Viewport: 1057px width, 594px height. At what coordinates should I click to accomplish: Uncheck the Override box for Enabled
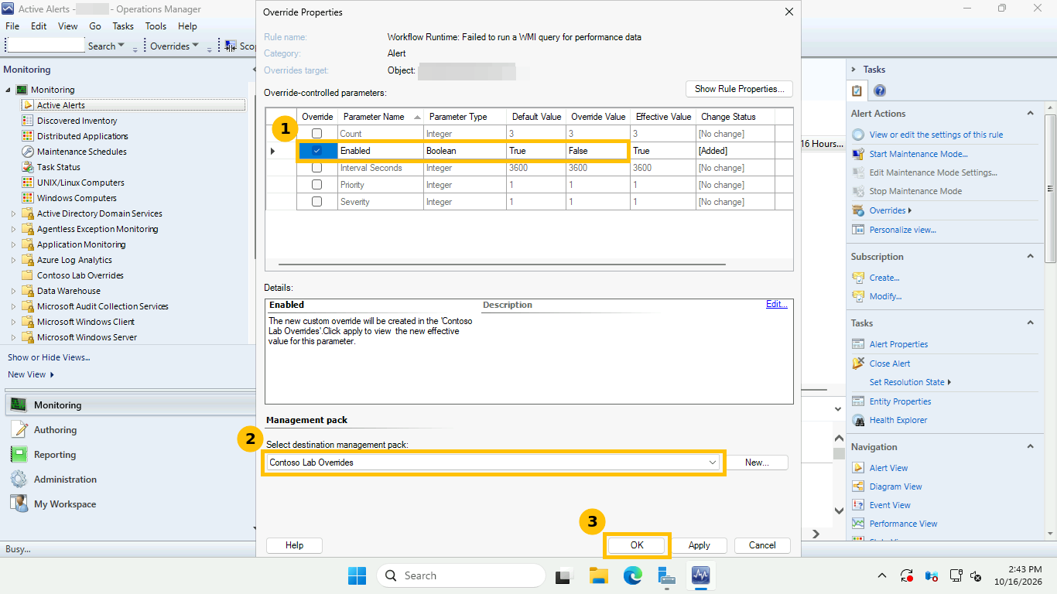pos(316,151)
